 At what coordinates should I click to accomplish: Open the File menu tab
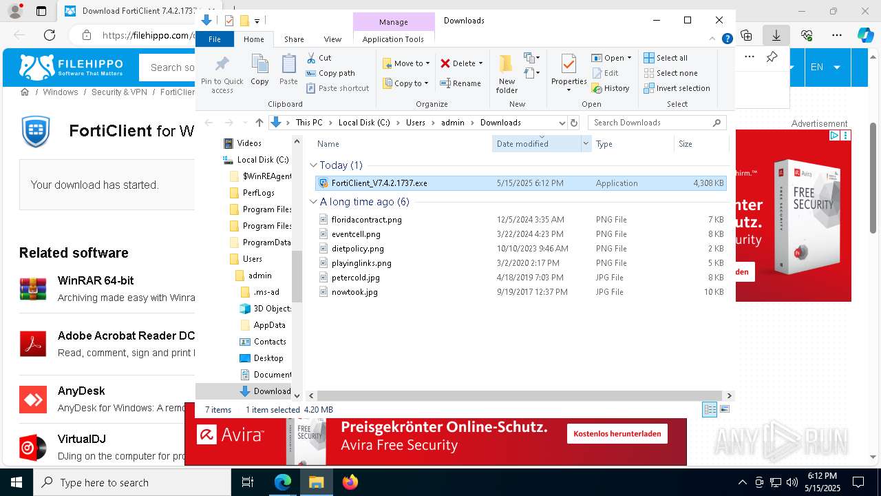tap(215, 39)
